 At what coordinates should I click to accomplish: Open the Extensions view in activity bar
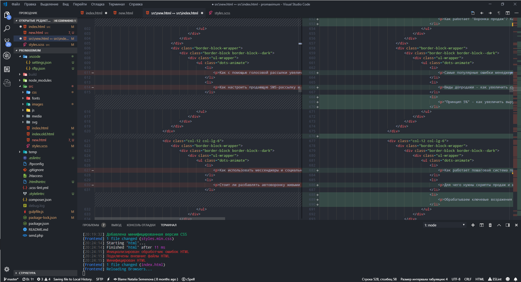click(7, 69)
